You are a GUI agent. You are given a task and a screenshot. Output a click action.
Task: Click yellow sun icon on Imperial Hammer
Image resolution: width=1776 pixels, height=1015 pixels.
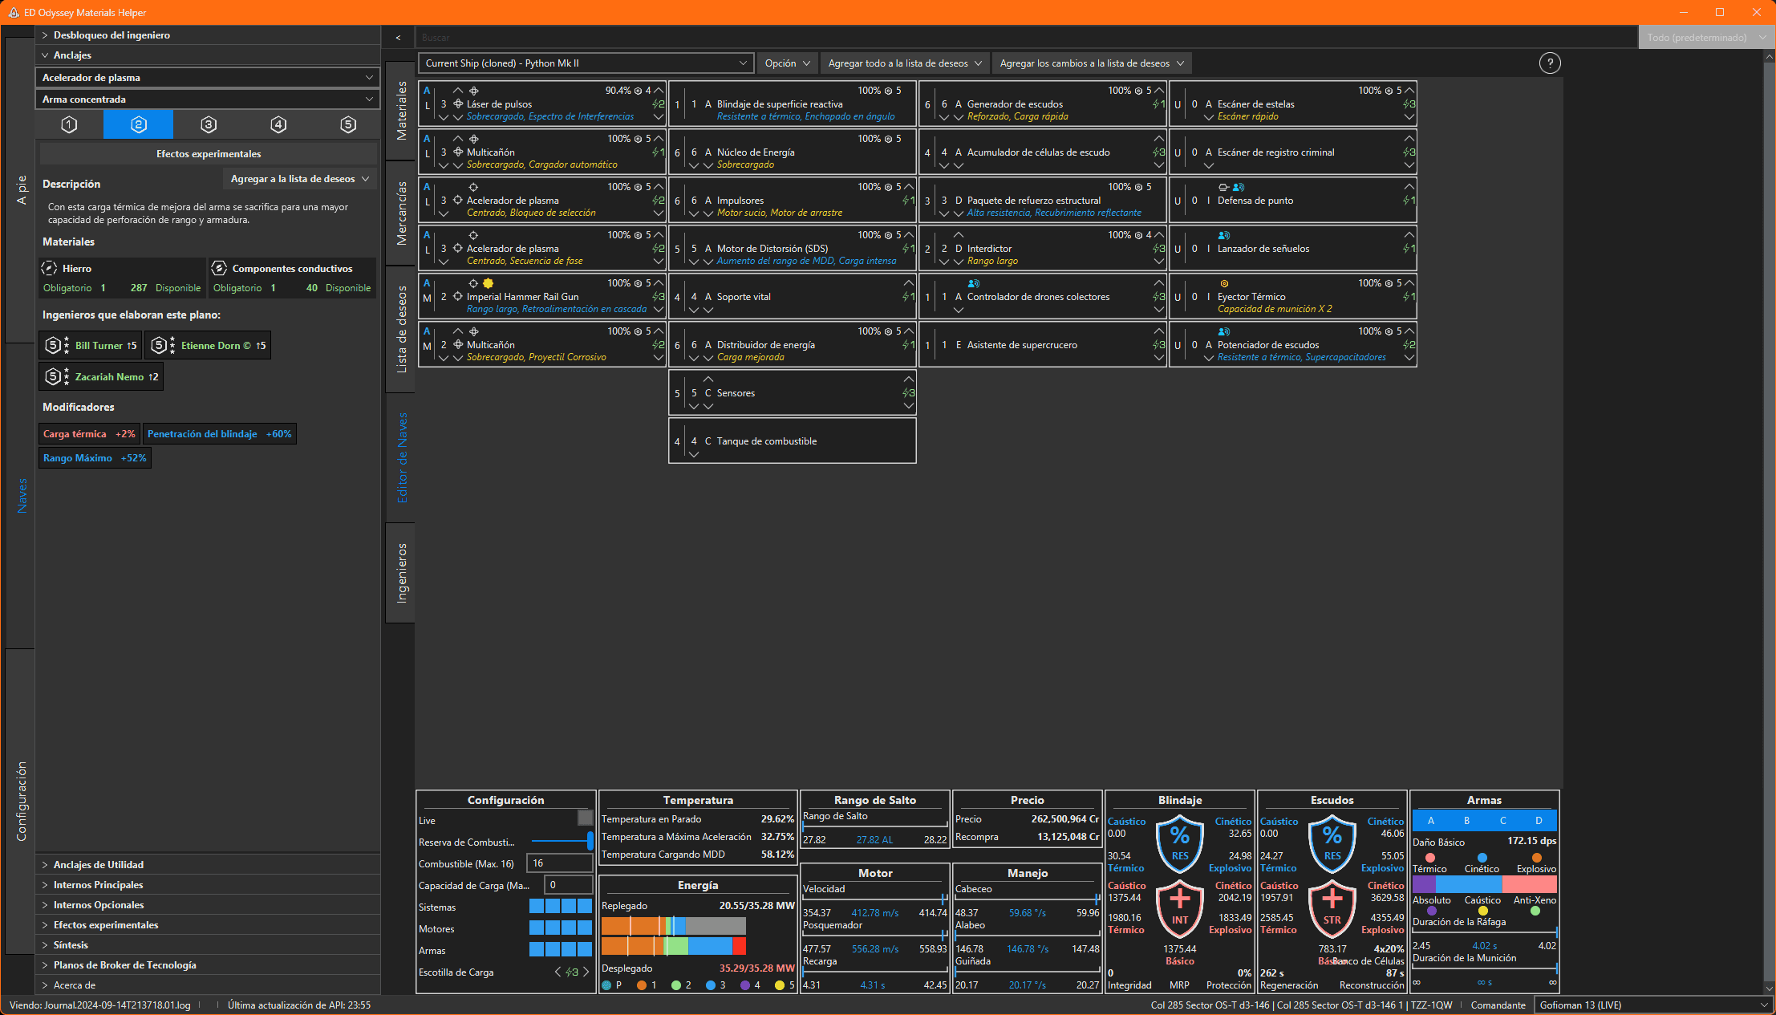point(488,283)
